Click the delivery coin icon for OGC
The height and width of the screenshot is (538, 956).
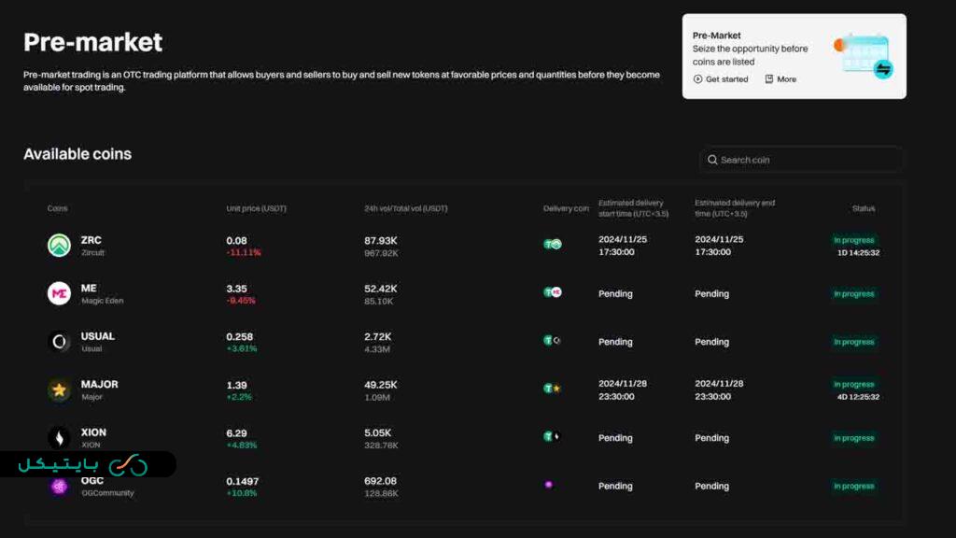click(549, 485)
